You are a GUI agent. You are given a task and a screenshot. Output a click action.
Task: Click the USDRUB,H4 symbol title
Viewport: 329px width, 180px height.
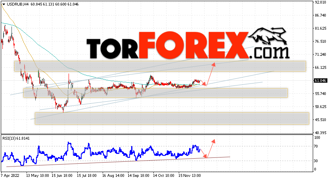pos(17,4)
